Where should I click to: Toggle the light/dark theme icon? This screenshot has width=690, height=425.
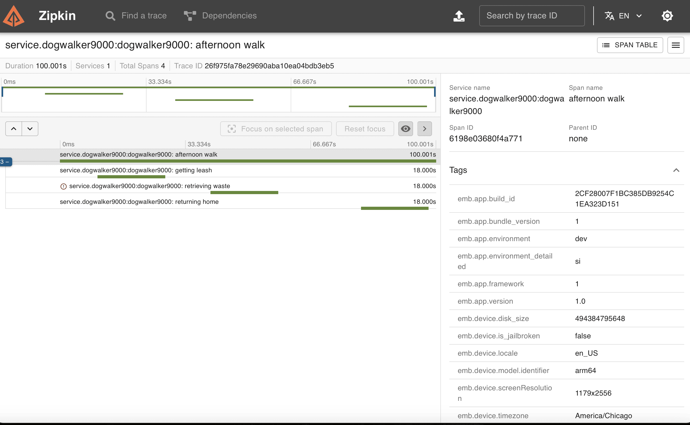667,16
